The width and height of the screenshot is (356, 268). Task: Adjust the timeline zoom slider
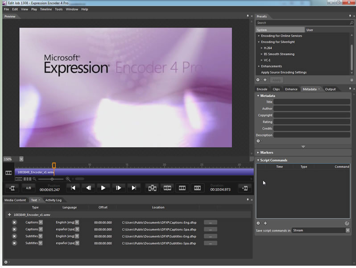pos(52,179)
